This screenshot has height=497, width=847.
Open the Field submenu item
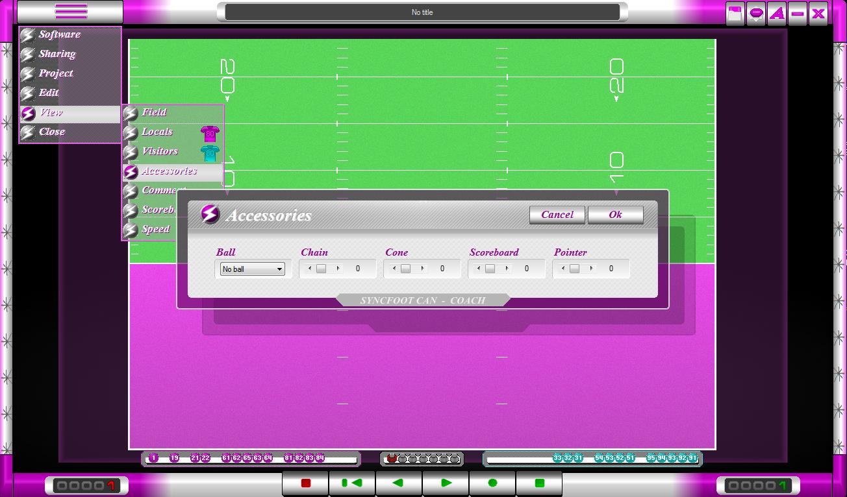pos(154,112)
